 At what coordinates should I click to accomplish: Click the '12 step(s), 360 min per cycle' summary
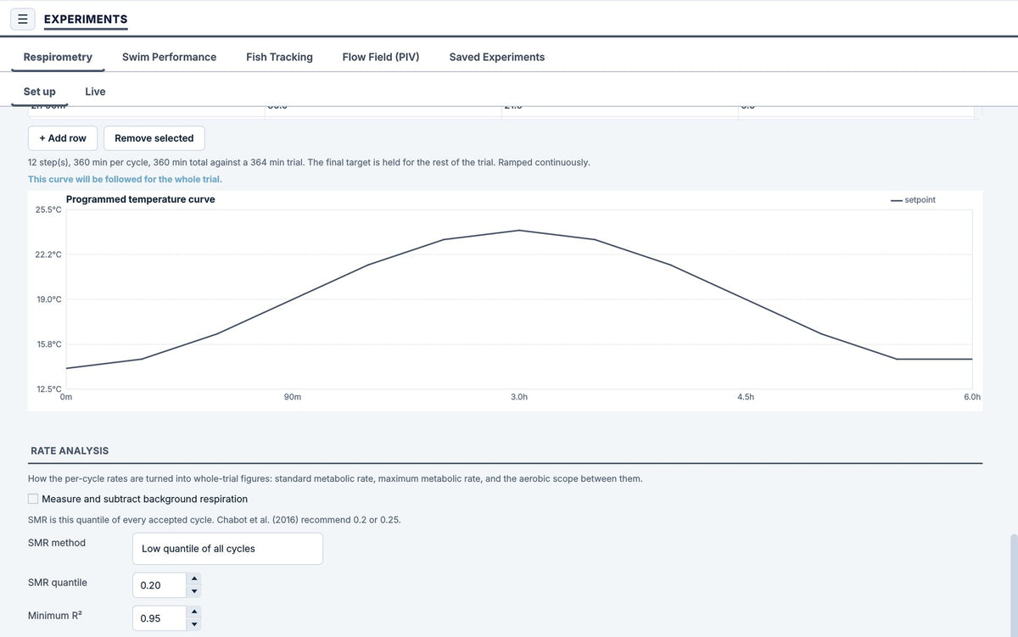(x=309, y=162)
